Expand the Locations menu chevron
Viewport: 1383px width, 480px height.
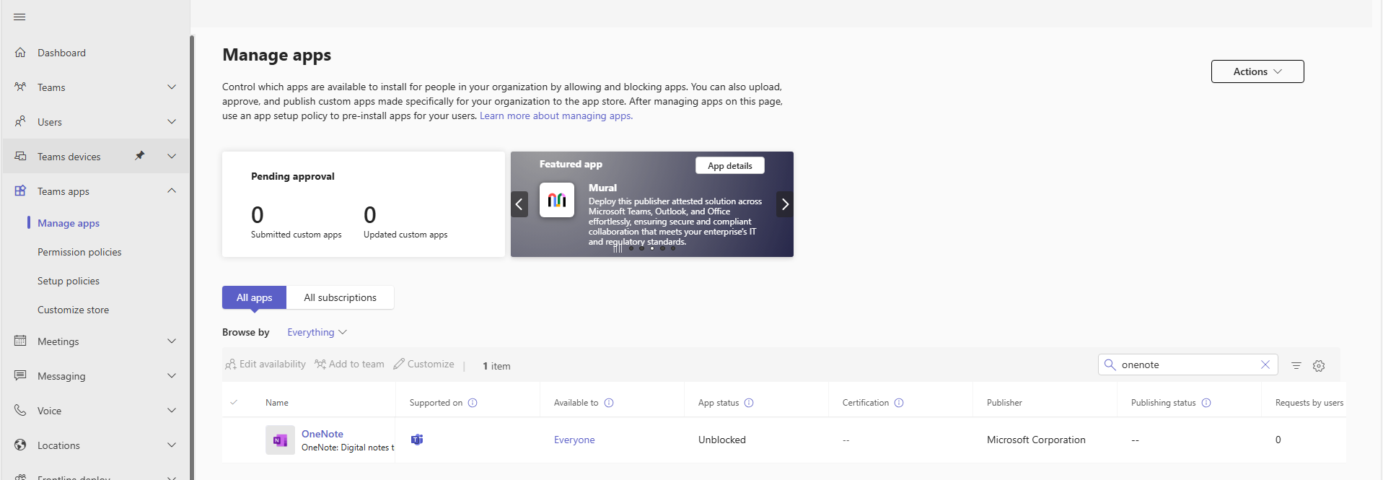click(172, 445)
